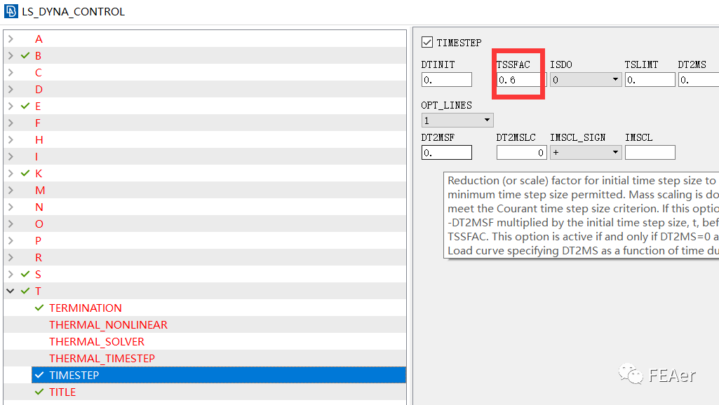Expand the F category chevron
Screen dimensions: 719x405
pyautogui.click(x=11, y=123)
